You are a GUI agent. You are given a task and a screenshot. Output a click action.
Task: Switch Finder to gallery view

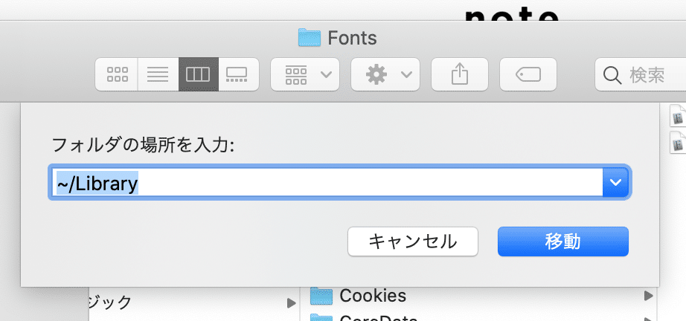point(238,74)
